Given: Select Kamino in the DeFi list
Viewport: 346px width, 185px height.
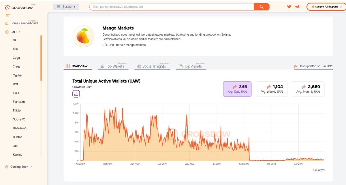Looking at the screenshot, I should tap(18, 155).
